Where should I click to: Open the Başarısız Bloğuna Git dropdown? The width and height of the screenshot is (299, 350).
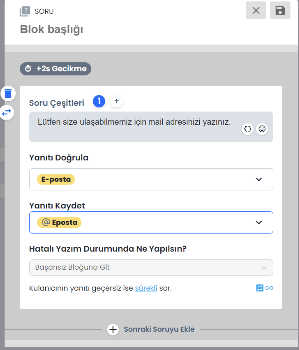click(151, 267)
